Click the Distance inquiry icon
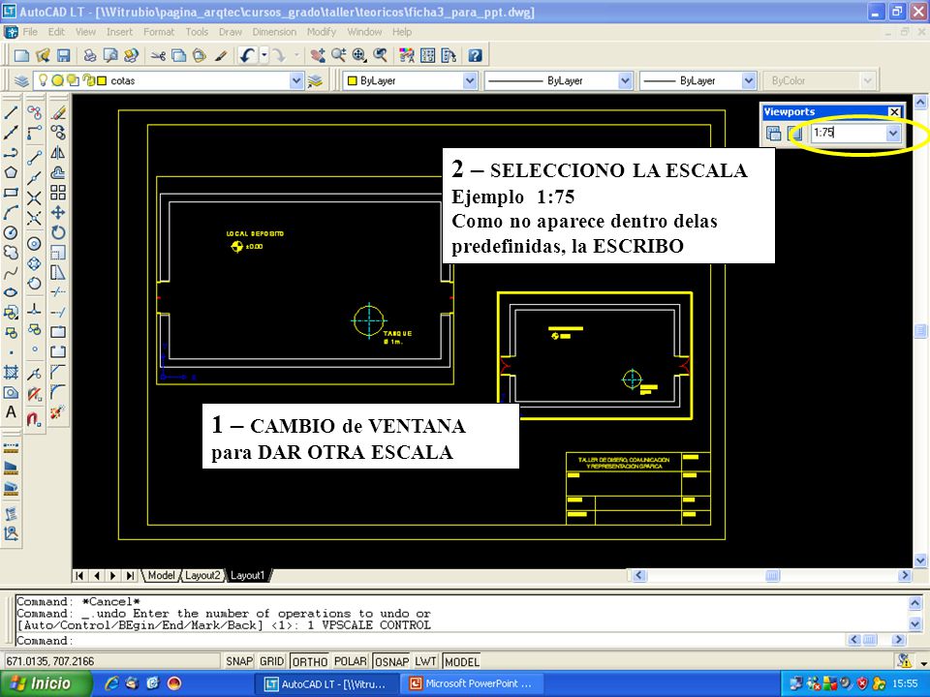Image resolution: width=930 pixels, height=697 pixels. pos(11,448)
